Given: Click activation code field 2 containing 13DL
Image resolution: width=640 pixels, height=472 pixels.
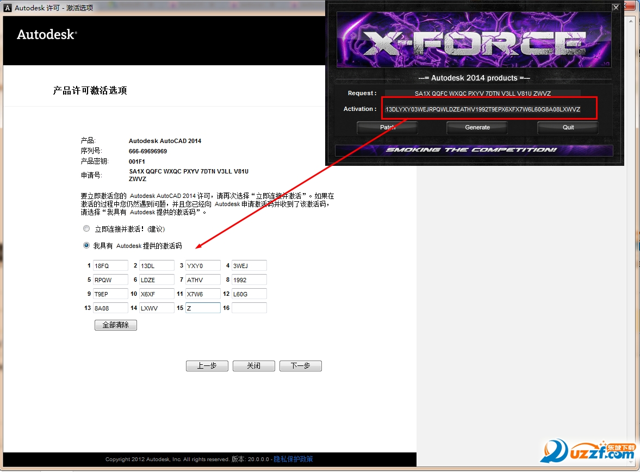Looking at the screenshot, I should click(x=157, y=266).
